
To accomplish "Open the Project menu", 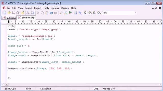I will 38,8.
